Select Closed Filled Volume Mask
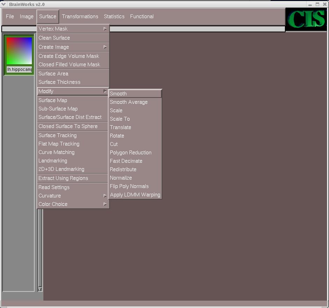 (73, 65)
